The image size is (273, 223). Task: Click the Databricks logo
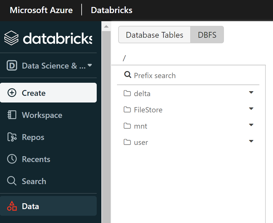click(48, 38)
